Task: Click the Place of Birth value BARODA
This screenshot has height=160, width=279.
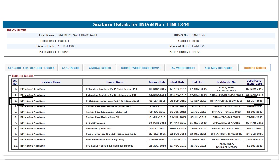Action: [x=198, y=46]
